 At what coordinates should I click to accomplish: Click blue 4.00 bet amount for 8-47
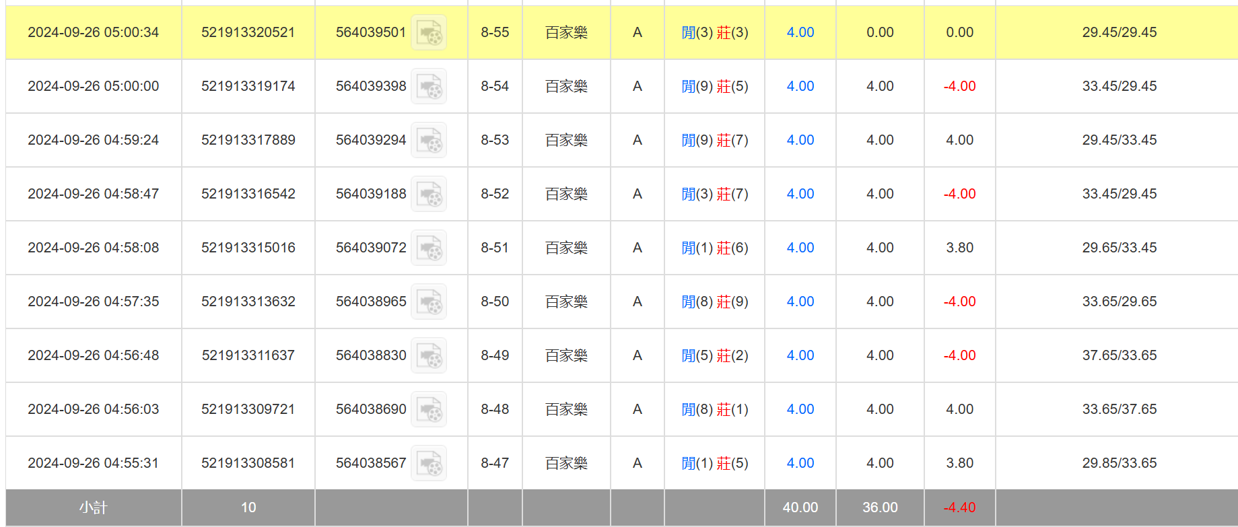(x=800, y=463)
